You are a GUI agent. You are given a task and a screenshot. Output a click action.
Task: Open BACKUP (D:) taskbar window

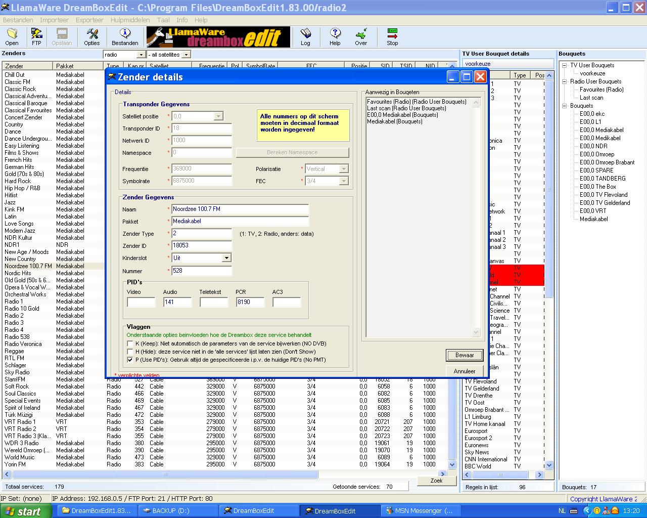click(x=177, y=511)
